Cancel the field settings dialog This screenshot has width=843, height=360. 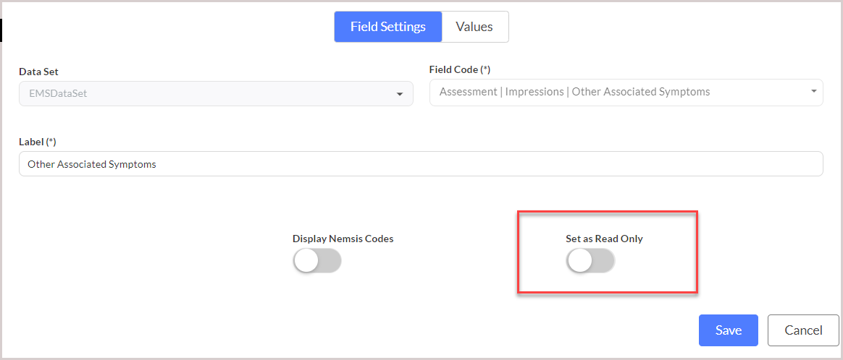click(x=803, y=330)
